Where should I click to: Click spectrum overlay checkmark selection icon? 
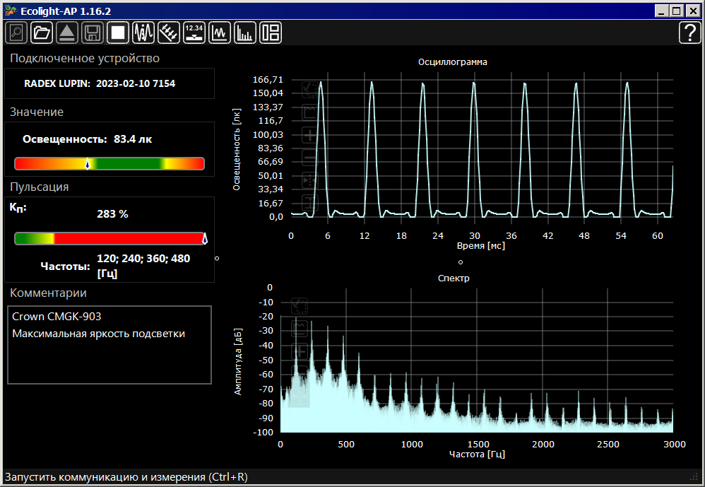point(300,306)
